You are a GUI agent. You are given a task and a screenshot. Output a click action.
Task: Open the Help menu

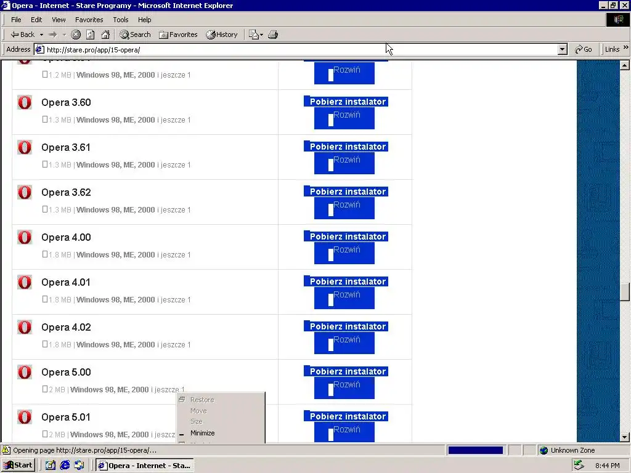tap(144, 20)
